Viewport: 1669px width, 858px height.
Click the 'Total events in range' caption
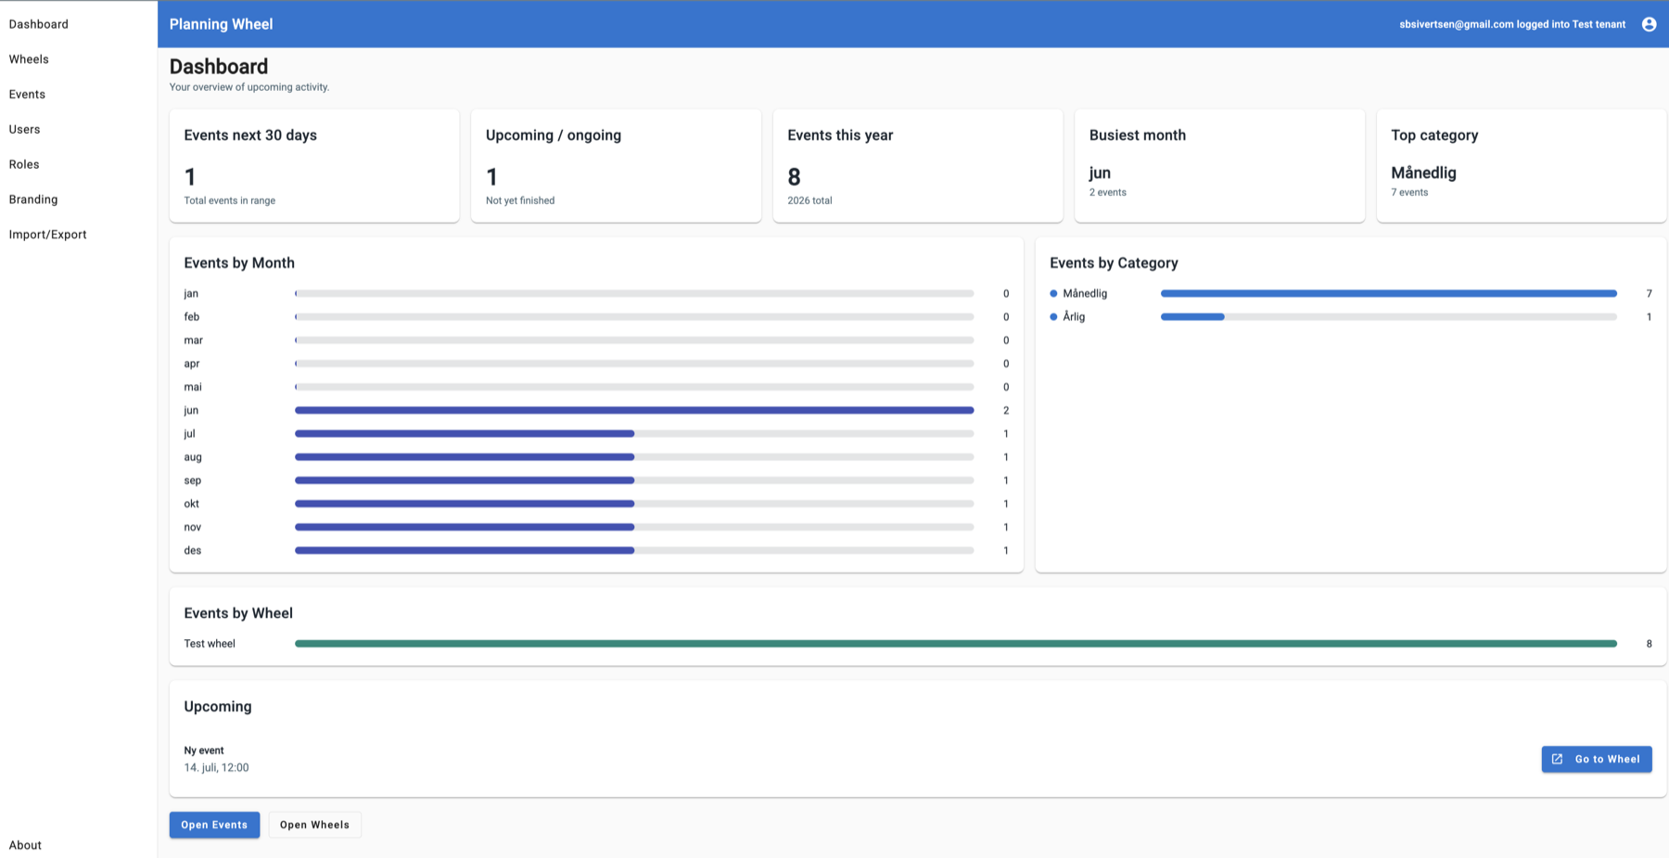[x=230, y=200]
